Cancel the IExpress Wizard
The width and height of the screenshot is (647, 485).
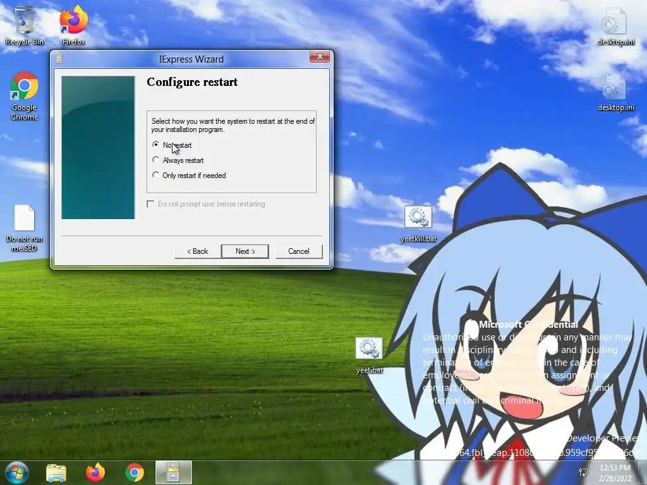point(299,251)
